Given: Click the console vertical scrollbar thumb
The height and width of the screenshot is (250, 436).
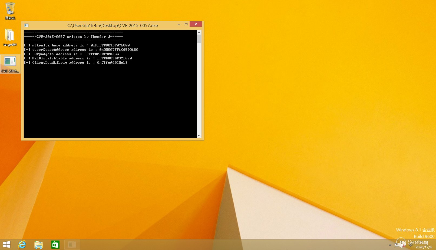Looking at the screenshot, I should pyautogui.click(x=199, y=39).
